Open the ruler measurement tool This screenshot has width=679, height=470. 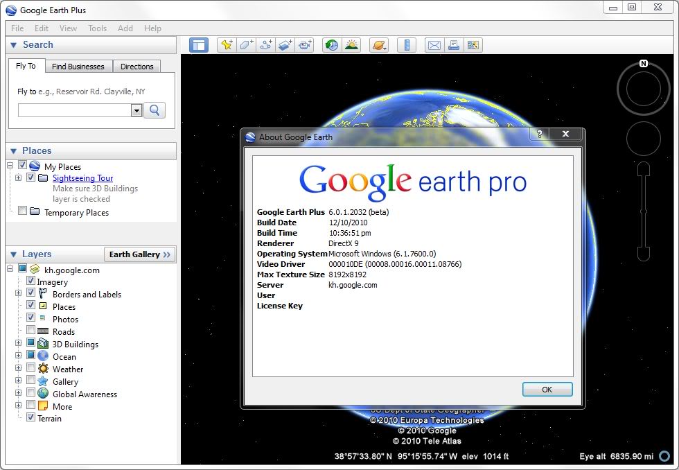[x=407, y=45]
